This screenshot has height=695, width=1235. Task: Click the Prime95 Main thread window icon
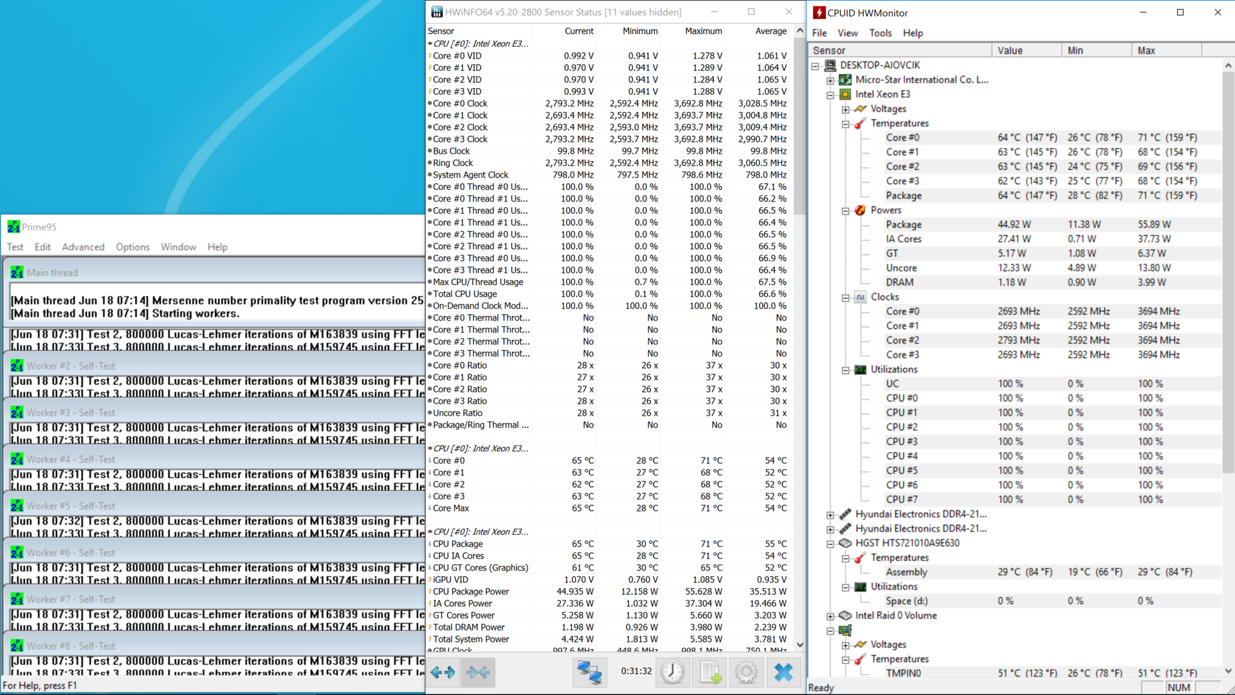(x=17, y=273)
